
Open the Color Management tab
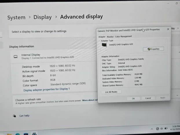[123, 37]
